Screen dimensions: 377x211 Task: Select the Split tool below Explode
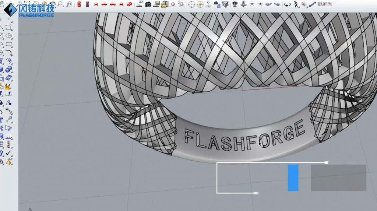[9, 94]
